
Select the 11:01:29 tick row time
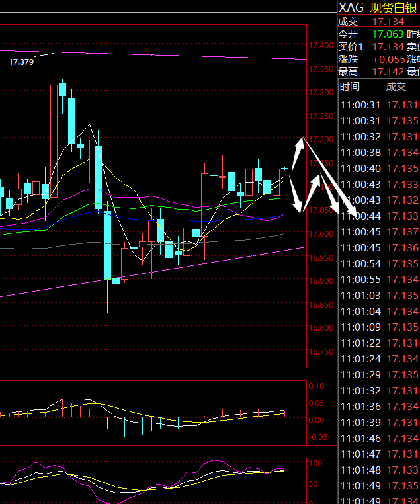pos(360,375)
